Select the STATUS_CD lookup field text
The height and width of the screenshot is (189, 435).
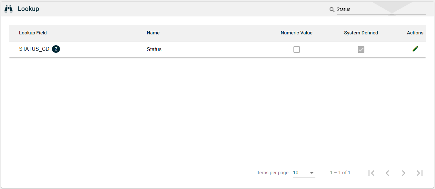[x=34, y=49]
